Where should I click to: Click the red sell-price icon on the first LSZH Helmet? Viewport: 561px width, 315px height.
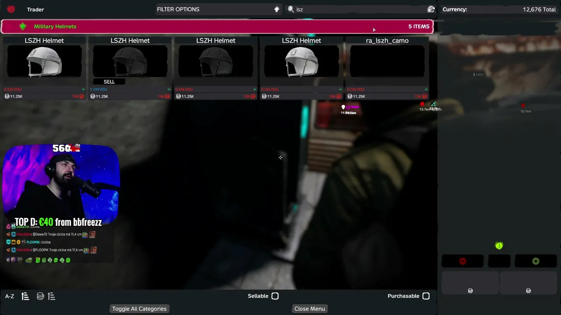point(81,96)
